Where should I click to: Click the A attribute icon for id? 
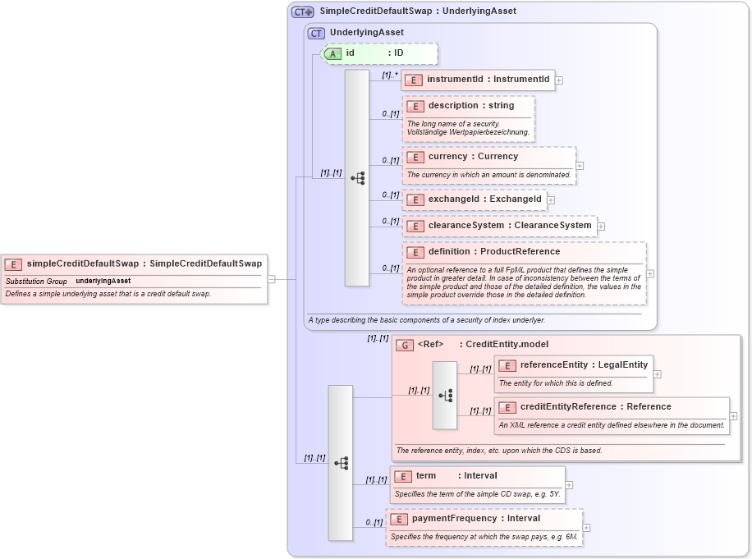pos(332,53)
